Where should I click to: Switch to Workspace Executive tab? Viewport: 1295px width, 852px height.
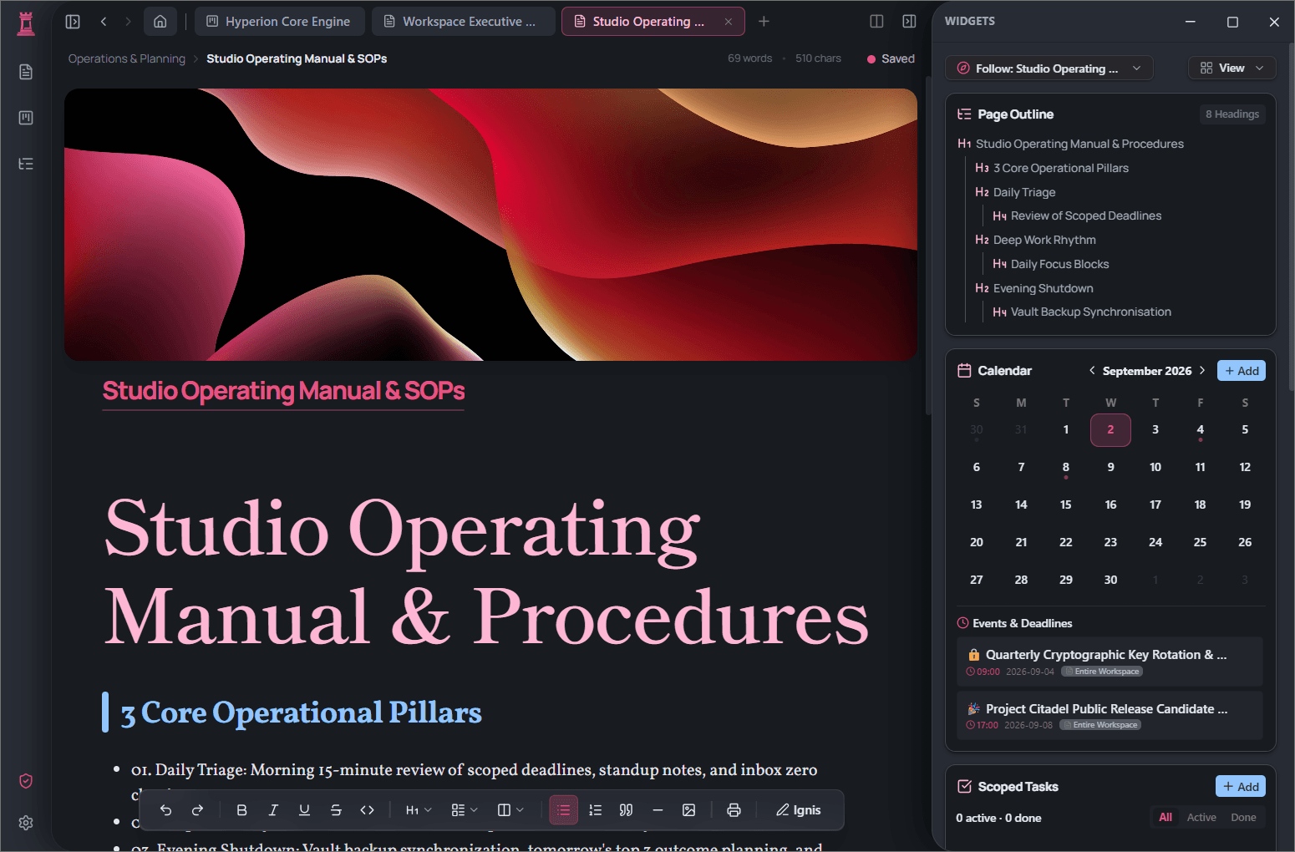pos(463,22)
